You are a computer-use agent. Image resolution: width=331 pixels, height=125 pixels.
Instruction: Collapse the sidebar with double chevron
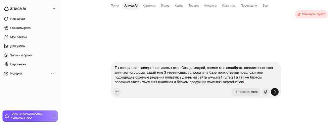pyautogui.click(x=54, y=9)
